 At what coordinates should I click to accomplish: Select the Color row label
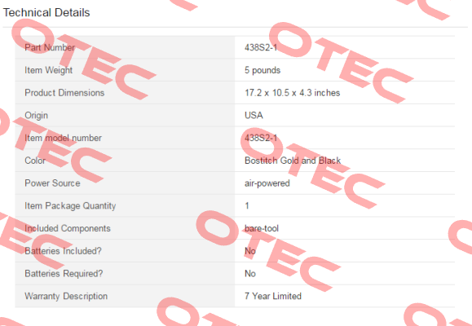click(35, 161)
